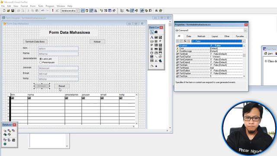The image size is (277, 156).
Task: Save the form with the floppy disk icon
Action: click(13, 10)
